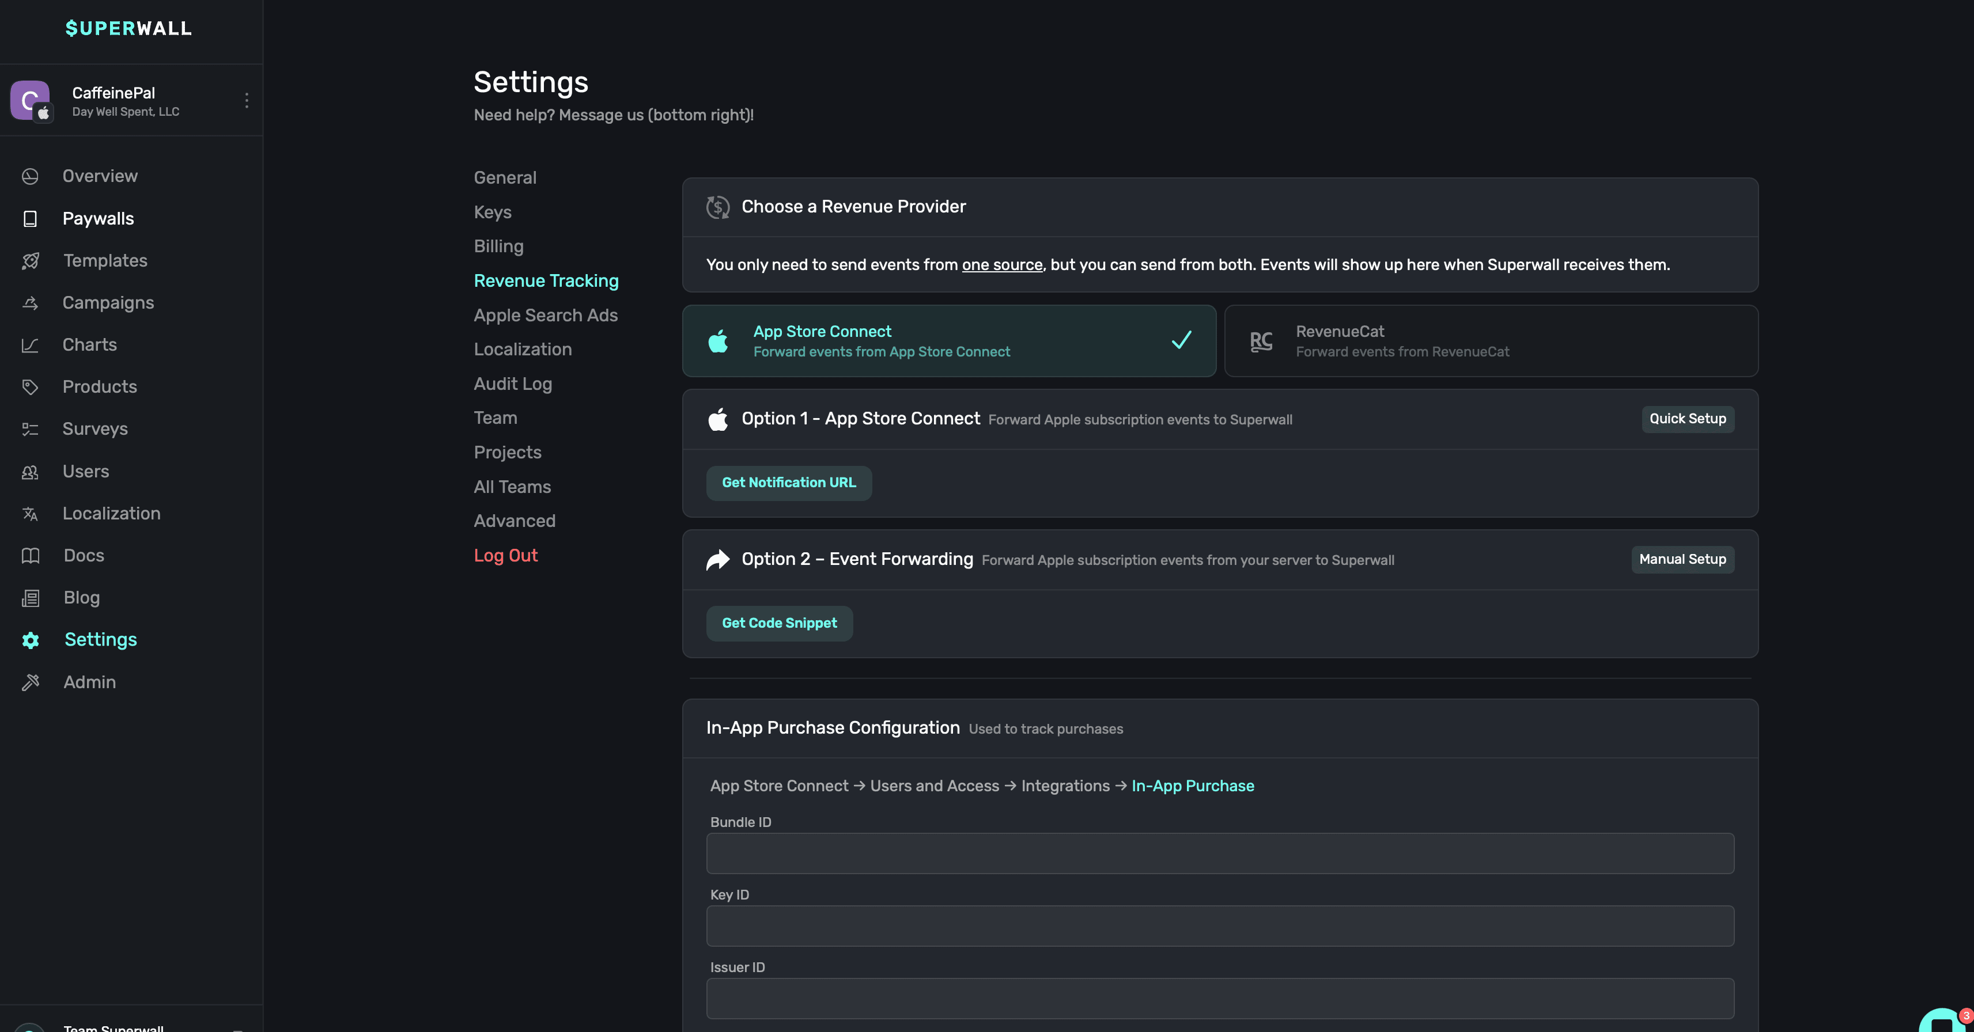Click the Campaigns icon in the sidebar
The width and height of the screenshot is (1974, 1032).
[x=30, y=302]
